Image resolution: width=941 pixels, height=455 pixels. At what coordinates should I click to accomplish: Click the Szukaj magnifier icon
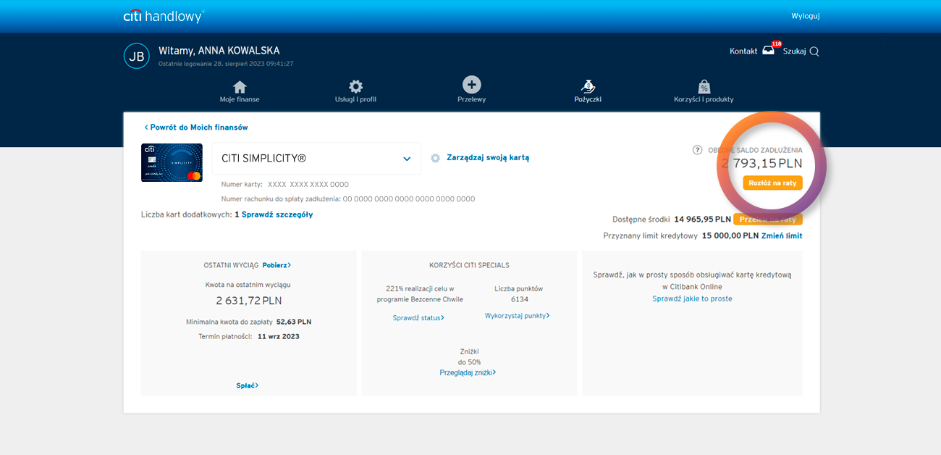click(814, 51)
